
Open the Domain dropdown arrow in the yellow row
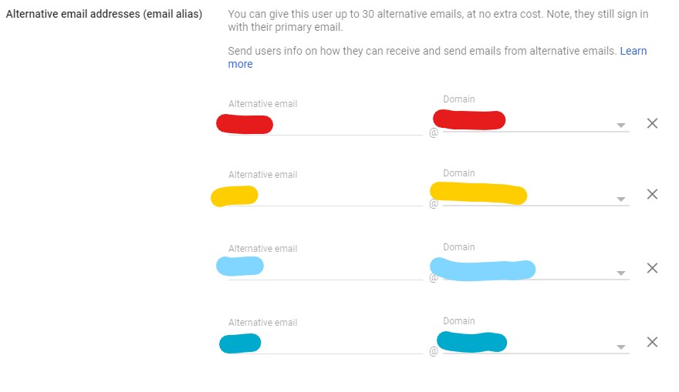coord(620,199)
